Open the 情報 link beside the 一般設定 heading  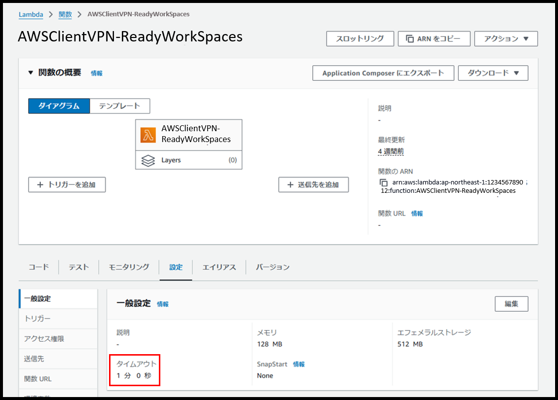(163, 304)
